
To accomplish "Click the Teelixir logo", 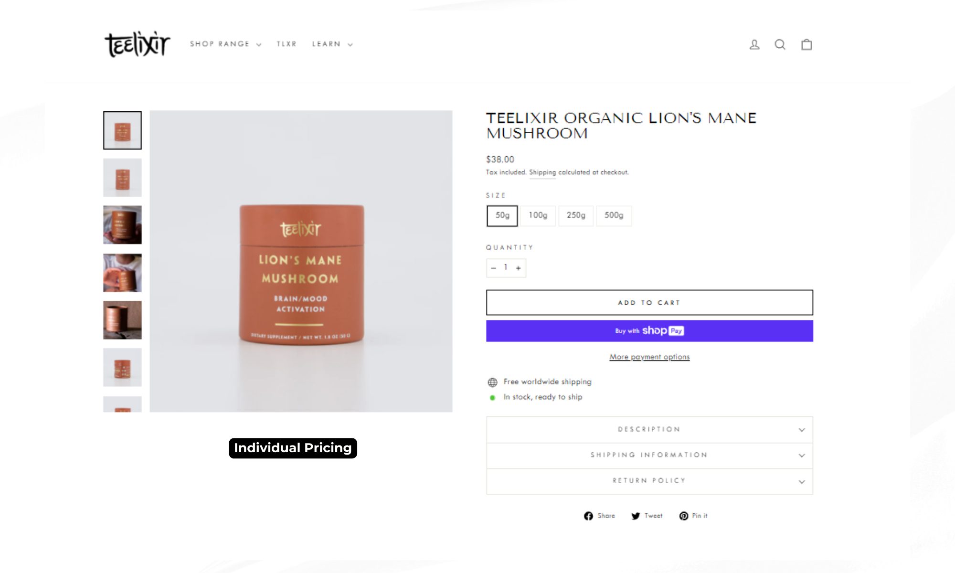I will coord(138,44).
